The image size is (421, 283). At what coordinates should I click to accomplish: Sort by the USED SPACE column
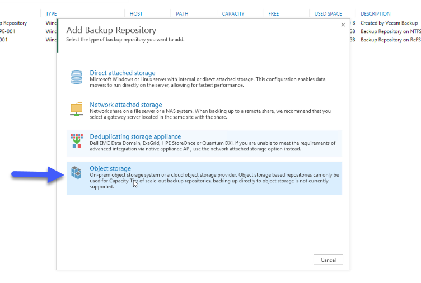tap(328, 13)
